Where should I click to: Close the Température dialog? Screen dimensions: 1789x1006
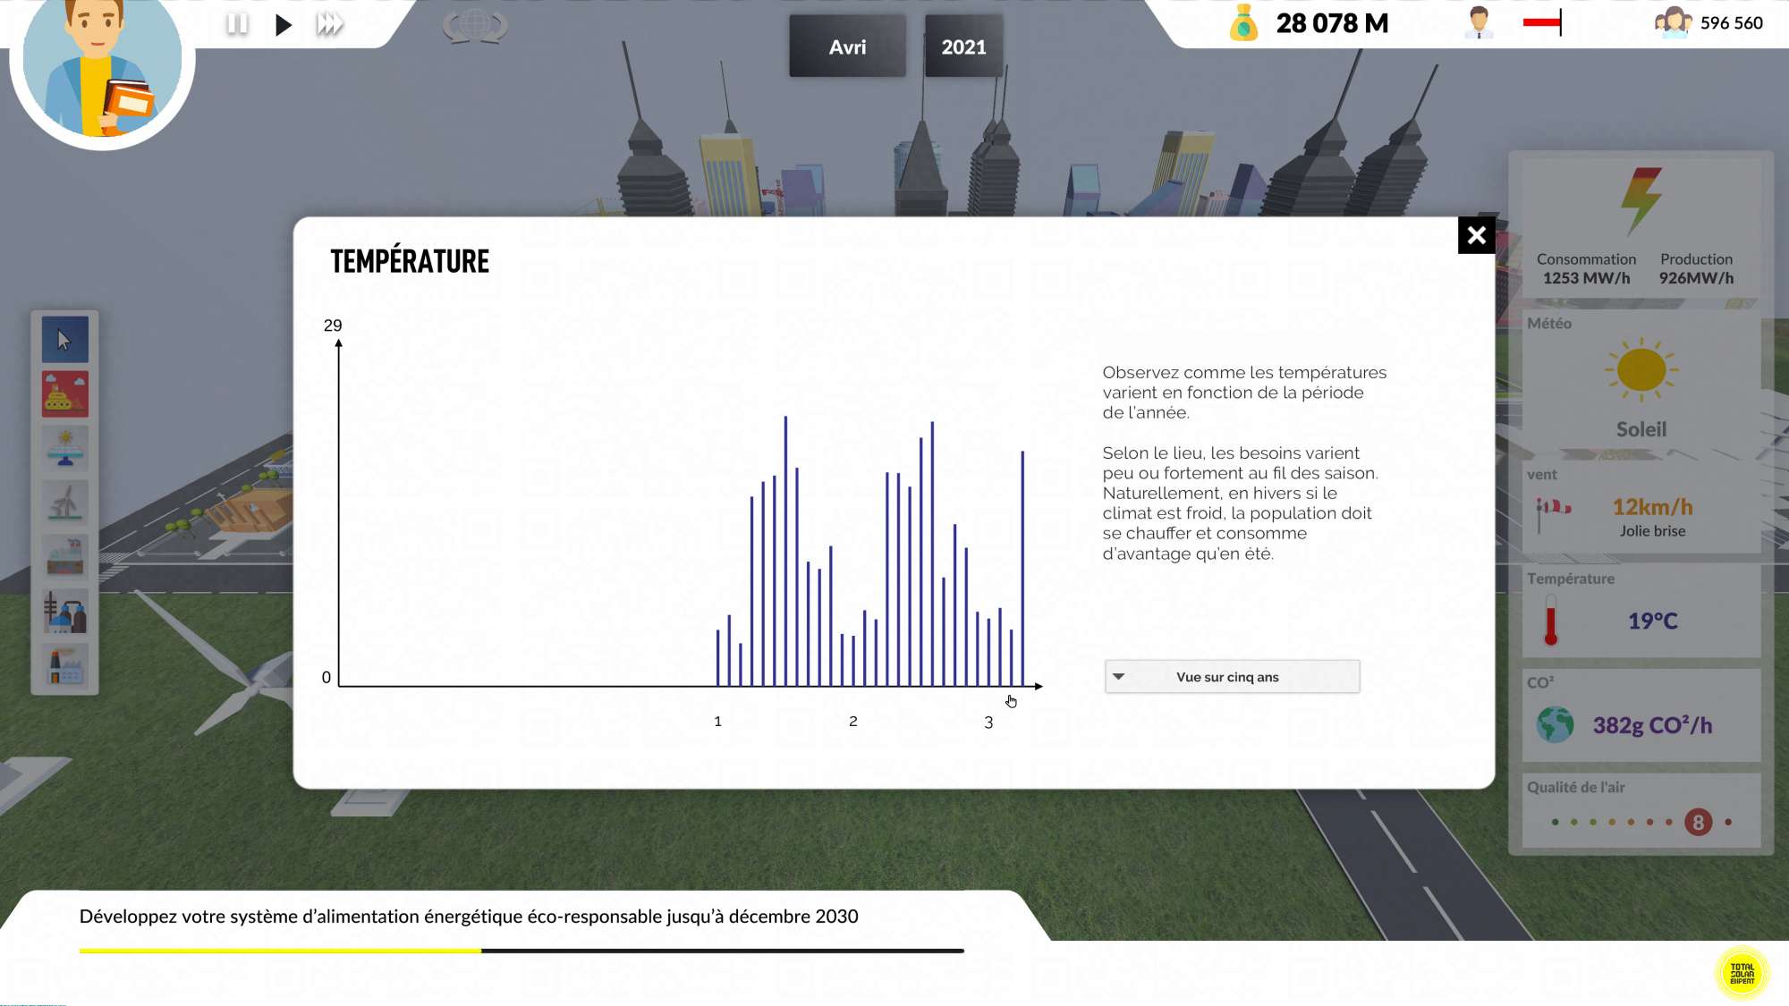pyautogui.click(x=1476, y=235)
